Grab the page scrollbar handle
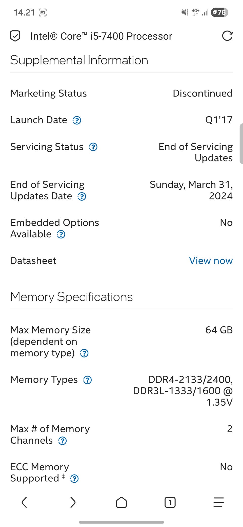Screen dimensions: 243x527 (x=241, y=143)
